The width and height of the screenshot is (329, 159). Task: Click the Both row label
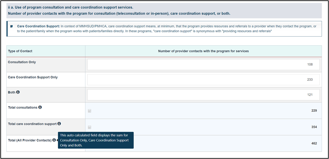pyautogui.click(x=11, y=92)
